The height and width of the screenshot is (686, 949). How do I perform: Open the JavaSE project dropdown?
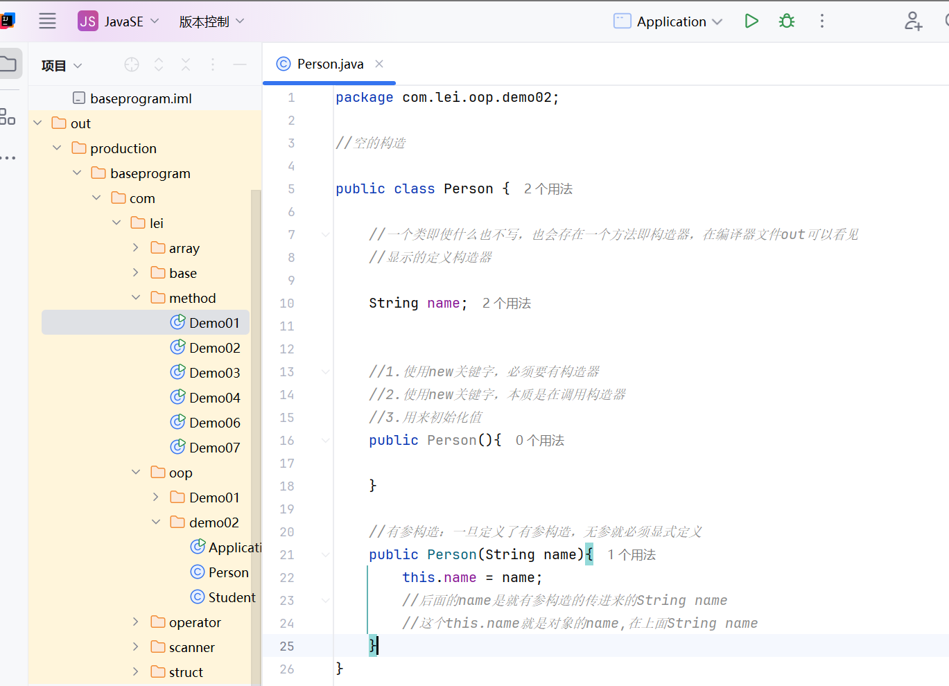(119, 21)
